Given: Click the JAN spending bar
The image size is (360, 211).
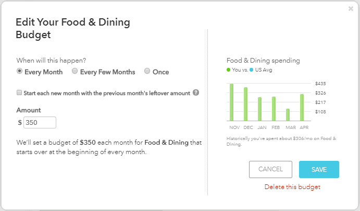Looking at the screenshot, I should (x=259, y=109).
